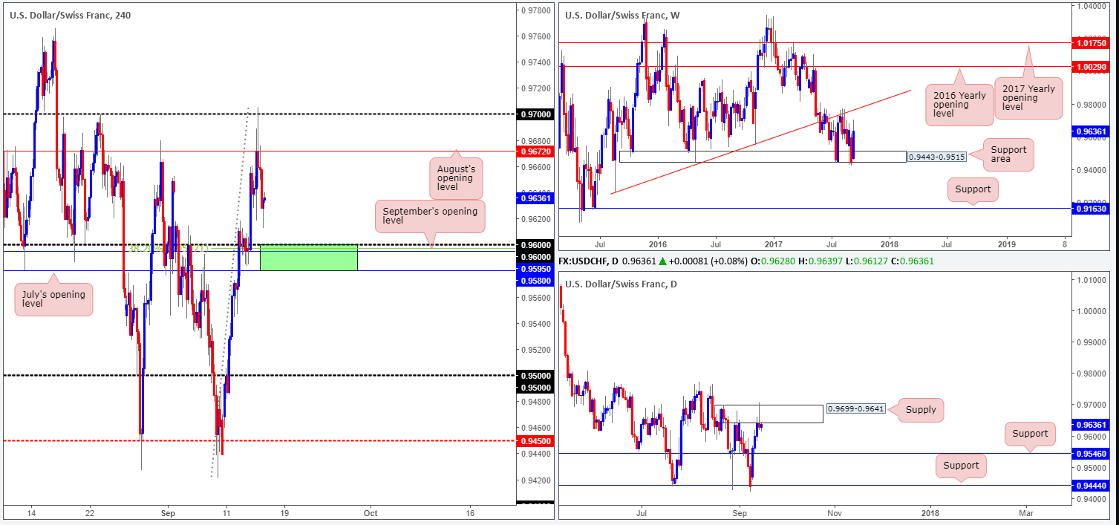Select the Supply callout on daily chart
The height and width of the screenshot is (525, 1119).
tap(921, 409)
